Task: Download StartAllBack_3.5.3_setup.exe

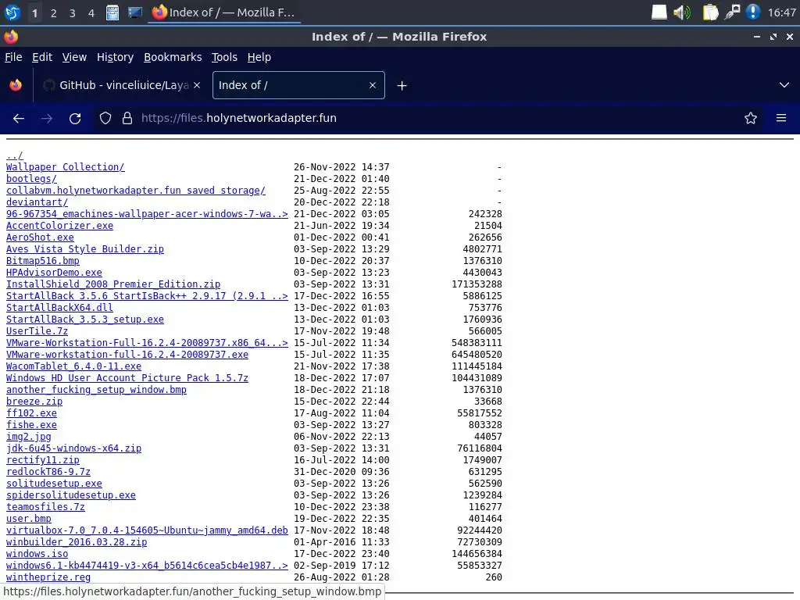Action: (84, 320)
